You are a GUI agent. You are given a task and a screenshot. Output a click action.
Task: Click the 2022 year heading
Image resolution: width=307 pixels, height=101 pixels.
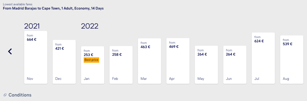click(90, 26)
